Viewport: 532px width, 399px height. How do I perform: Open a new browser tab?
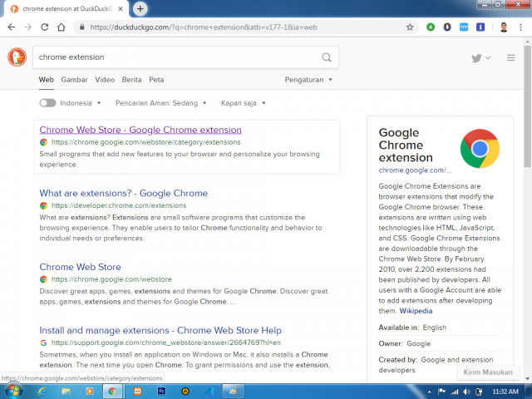(x=140, y=8)
